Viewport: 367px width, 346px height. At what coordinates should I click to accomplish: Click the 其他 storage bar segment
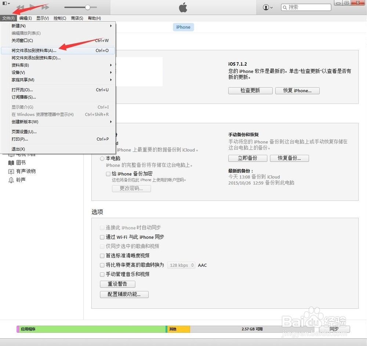pos(179,329)
